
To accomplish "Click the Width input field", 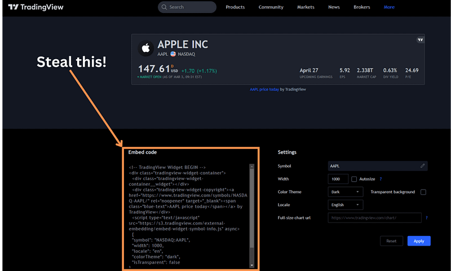I will 338,179.
